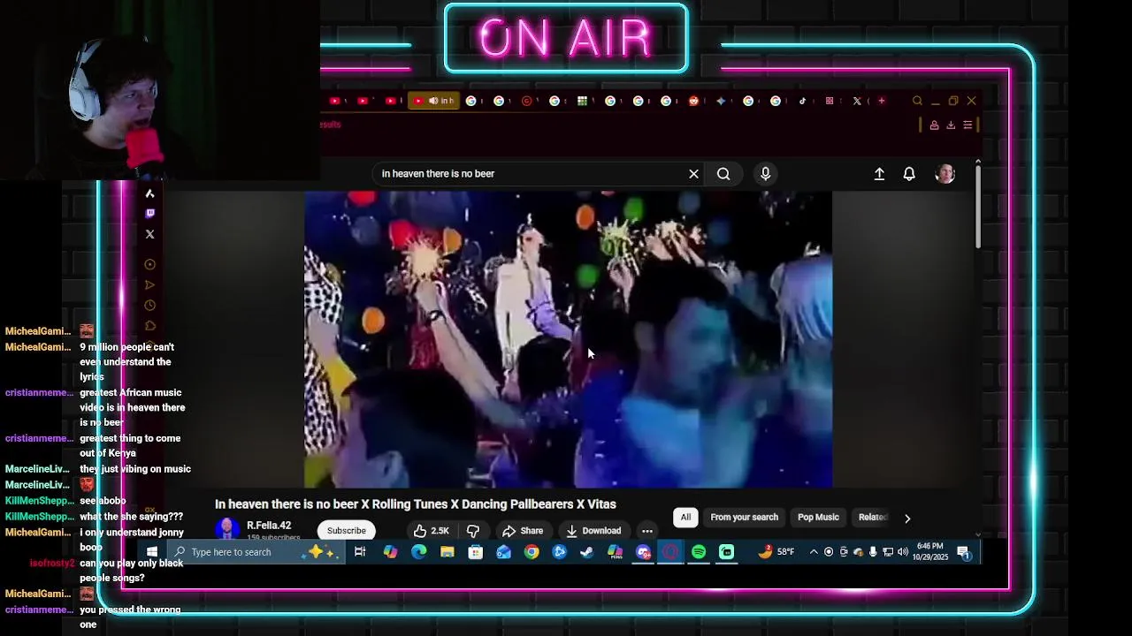Share the video

(x=523, y=531)
